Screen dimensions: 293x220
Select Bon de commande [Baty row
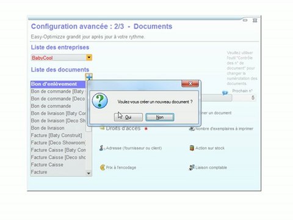click(58, 92)
